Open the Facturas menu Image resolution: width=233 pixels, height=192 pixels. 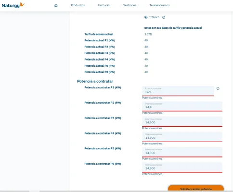coord(104,5)
